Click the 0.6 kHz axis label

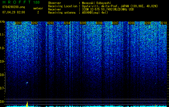pyautogui.click(x=2, y=102)
